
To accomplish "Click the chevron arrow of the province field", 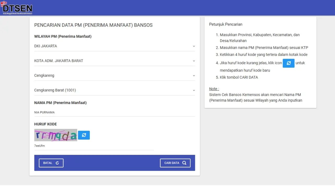I will (194, 46).
